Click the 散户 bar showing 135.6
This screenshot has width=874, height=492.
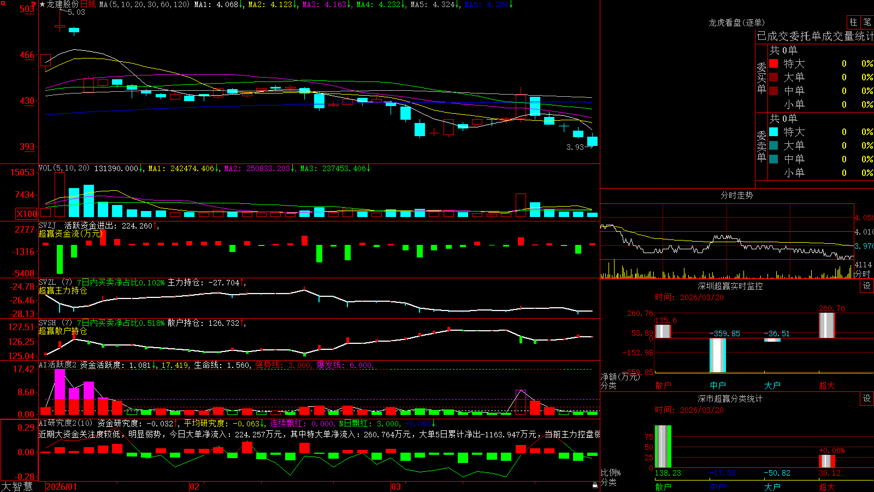pyautogui.click(x=663, y=331)
